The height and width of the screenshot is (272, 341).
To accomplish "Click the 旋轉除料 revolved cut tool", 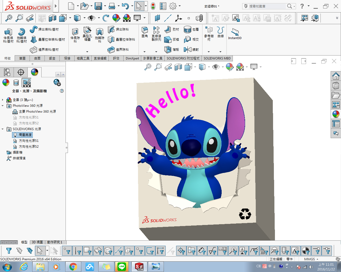I will [x=99, y=36].
